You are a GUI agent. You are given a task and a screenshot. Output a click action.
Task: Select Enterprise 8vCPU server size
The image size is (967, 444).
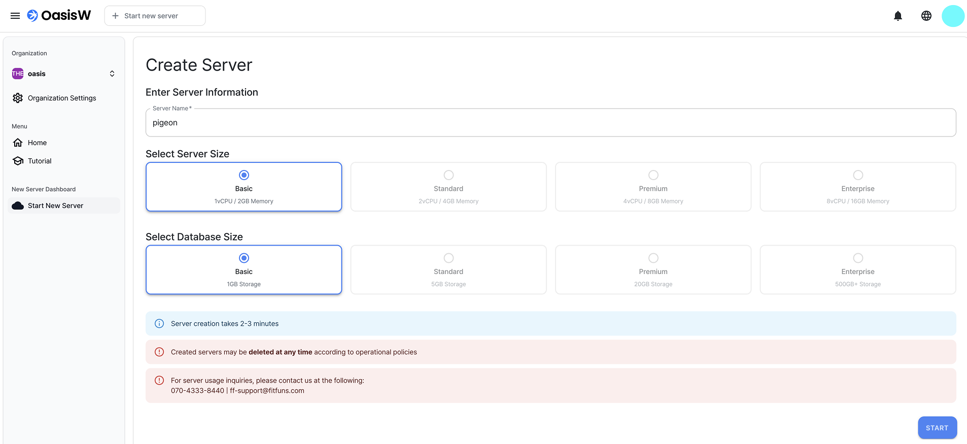[857, 187]
